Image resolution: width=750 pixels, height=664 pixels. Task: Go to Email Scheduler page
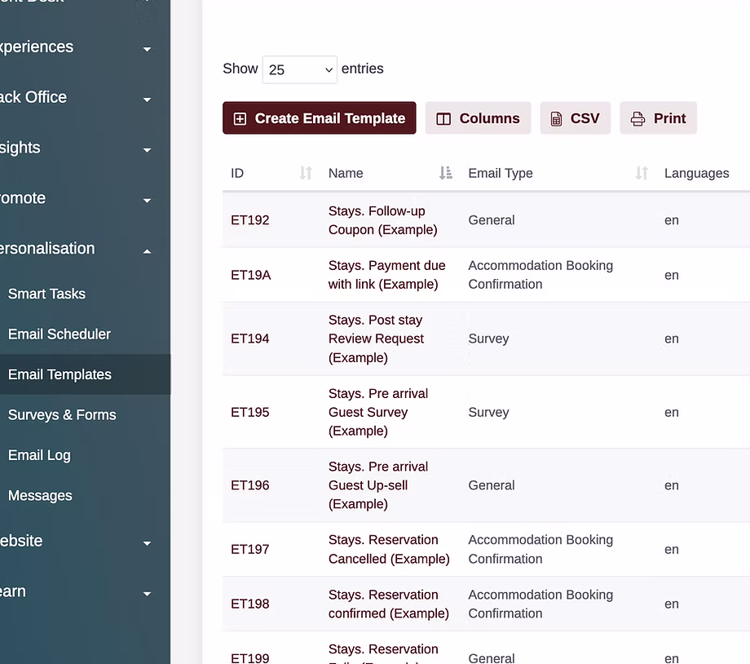pyautogui.click(x=59, y=334)
